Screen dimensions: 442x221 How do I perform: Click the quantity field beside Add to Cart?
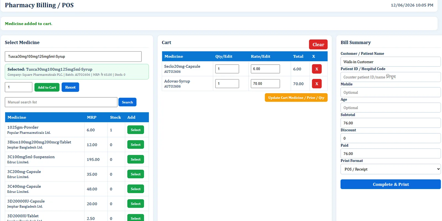pyautogui.click(x=19, y=87)
